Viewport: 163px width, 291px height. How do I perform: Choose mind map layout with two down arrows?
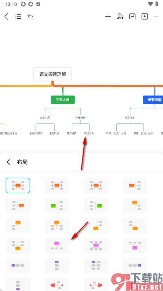point(96,185)
